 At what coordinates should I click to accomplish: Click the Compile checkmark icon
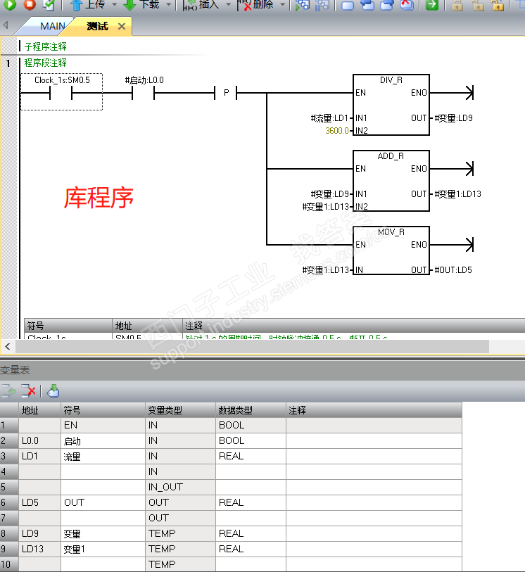coord(49,4)
